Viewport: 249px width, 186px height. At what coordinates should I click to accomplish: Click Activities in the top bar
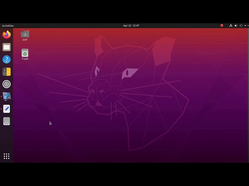(x=8, y=26)
